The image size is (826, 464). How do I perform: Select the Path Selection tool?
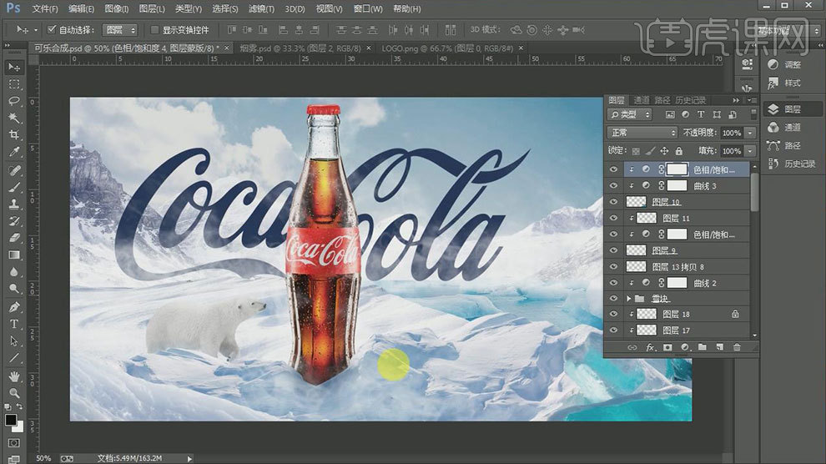click(x=14, y=340)
